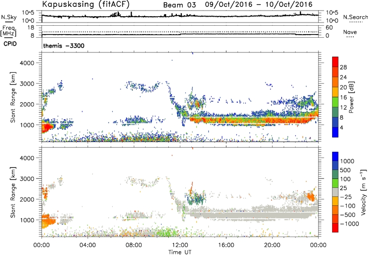Click the light green Power segment between 12 and 16
This screenshot has height=255, width=368.
pyautogui.click(x=335, y=102)
